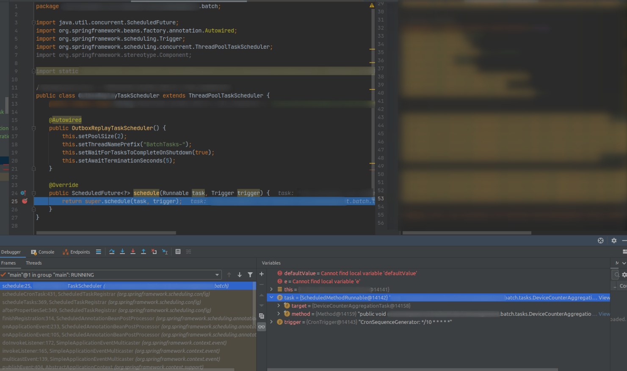Click the Restore Layout target icon
This screenshot has width=627, height=371.
600,240
